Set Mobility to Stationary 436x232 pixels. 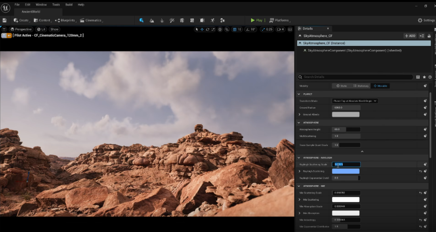click(x=361, y=86)
